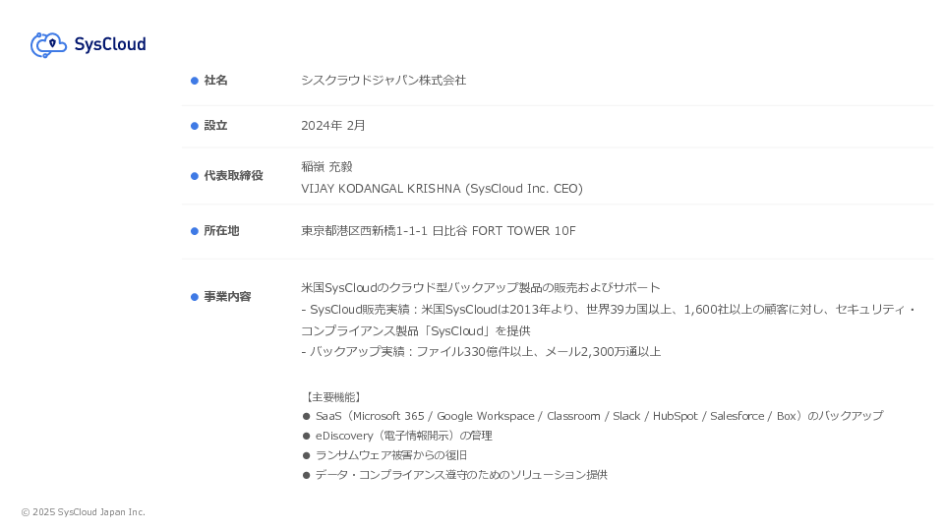This screenshot has height=531, width=944.
Task: Click the blue bullet beside 設立
Action: point(195,126)
